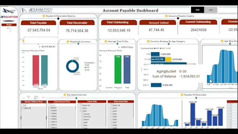Click the 47,744.45 Amount Settled value
Screen dimensions: 238x134
156,30
